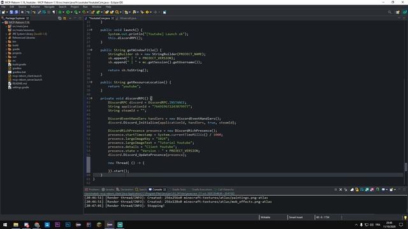Open Run menu

(85, 7)
